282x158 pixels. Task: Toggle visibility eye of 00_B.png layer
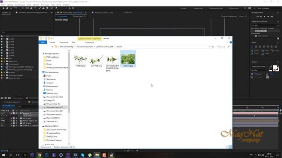pyautogui.click(x=2, y=123)
